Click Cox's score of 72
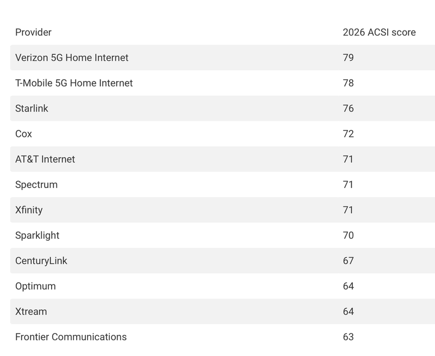The height and width of the screenshot is (356, 435). [x=348, y=134]
